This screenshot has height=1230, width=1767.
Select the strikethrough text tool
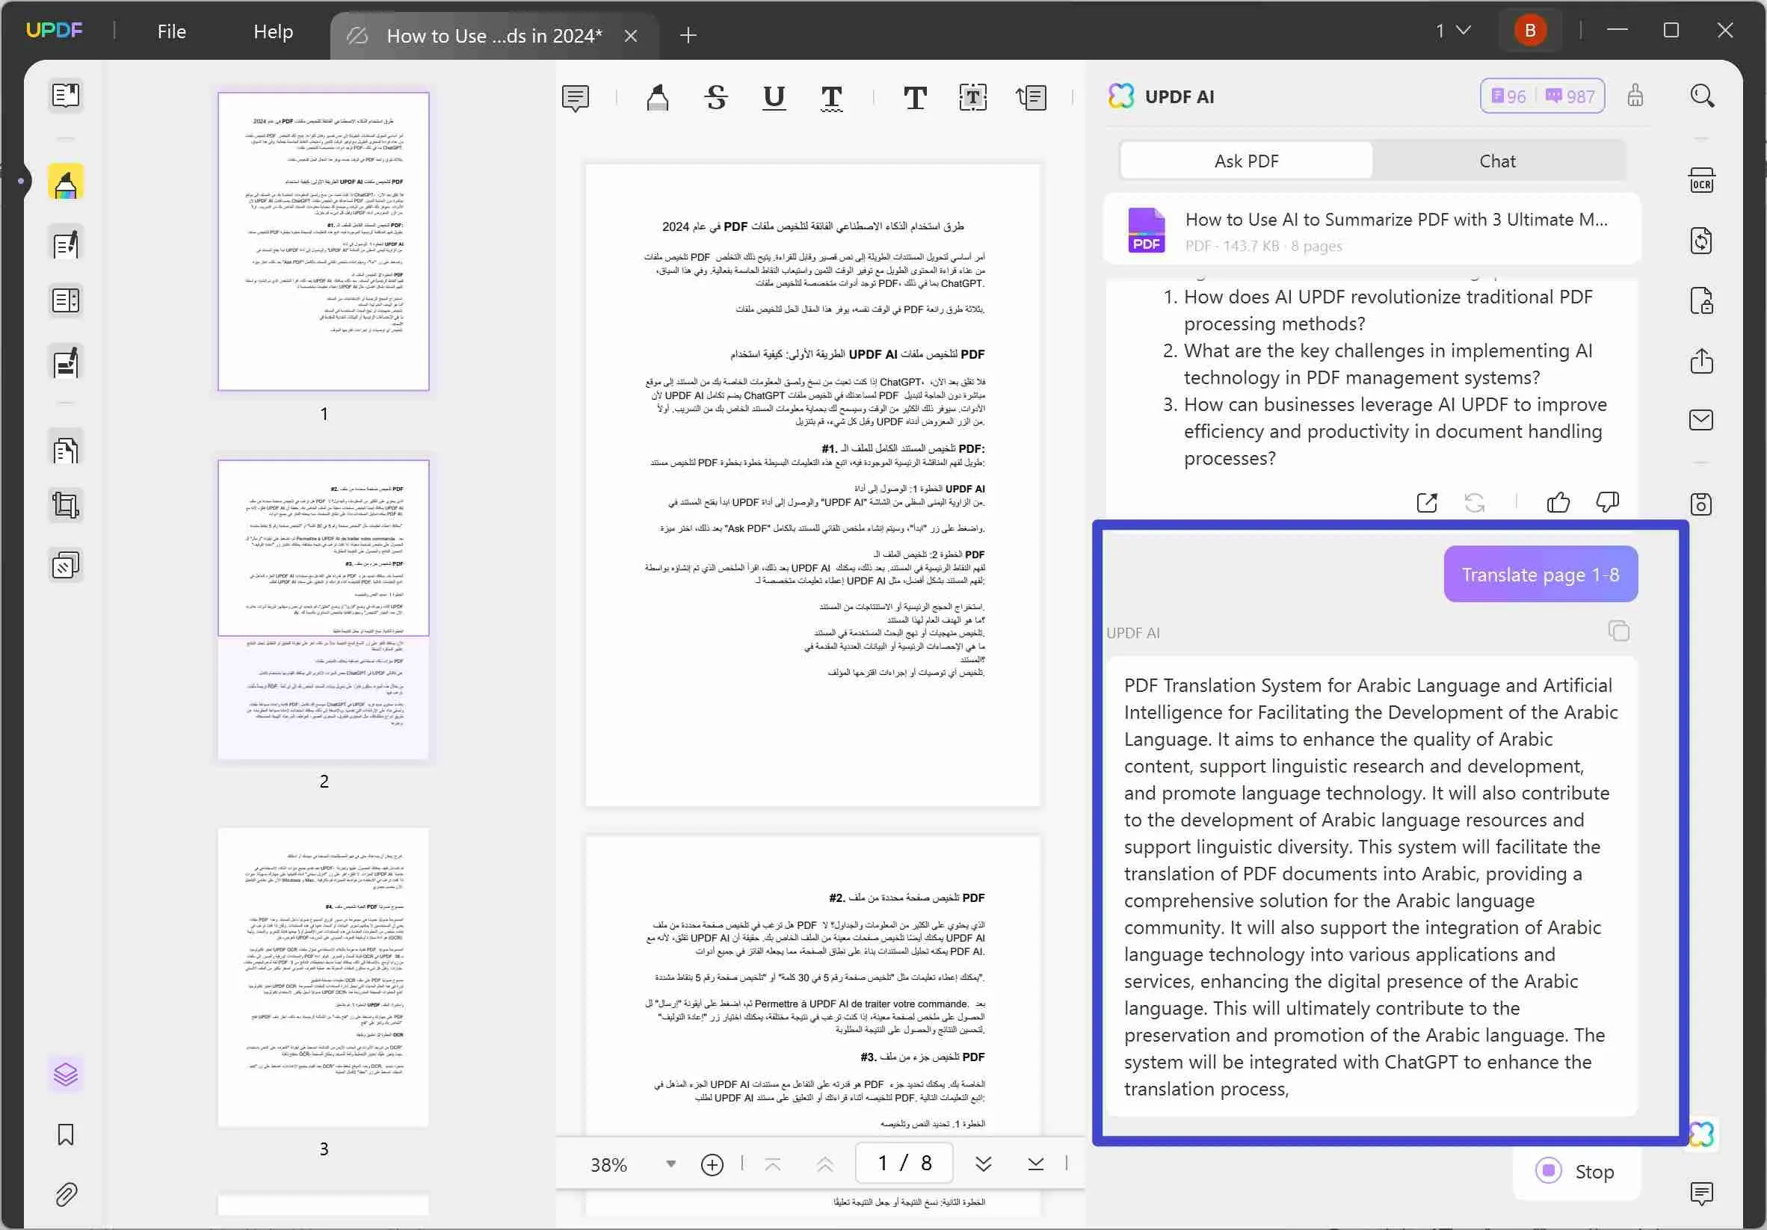click(716, 98)
